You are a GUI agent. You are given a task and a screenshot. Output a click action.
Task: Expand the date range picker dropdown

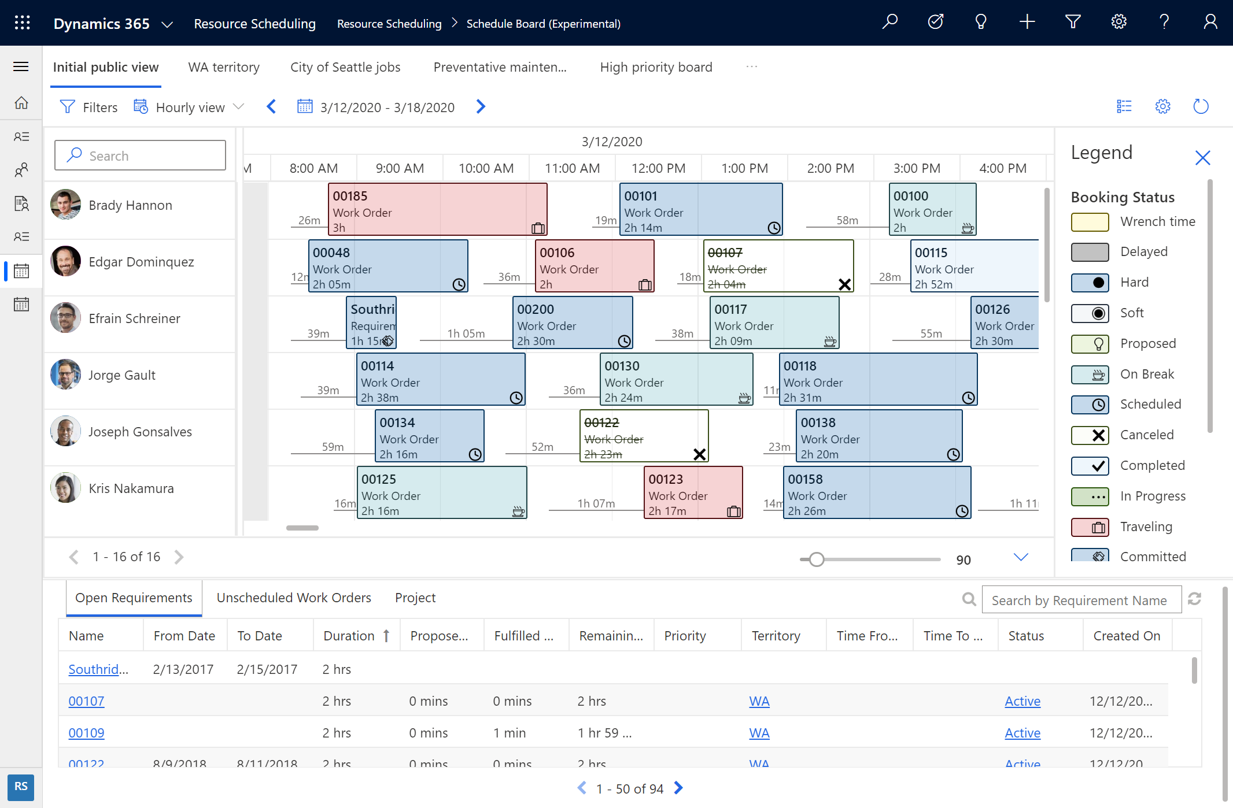click(x=375, y=106)
